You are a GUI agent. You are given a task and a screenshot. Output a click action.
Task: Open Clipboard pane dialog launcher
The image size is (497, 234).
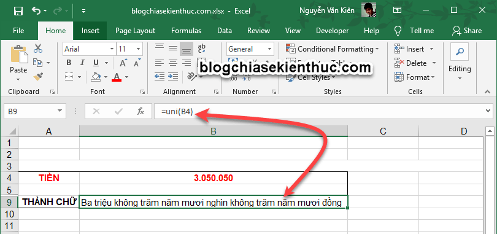pos(52,92)
